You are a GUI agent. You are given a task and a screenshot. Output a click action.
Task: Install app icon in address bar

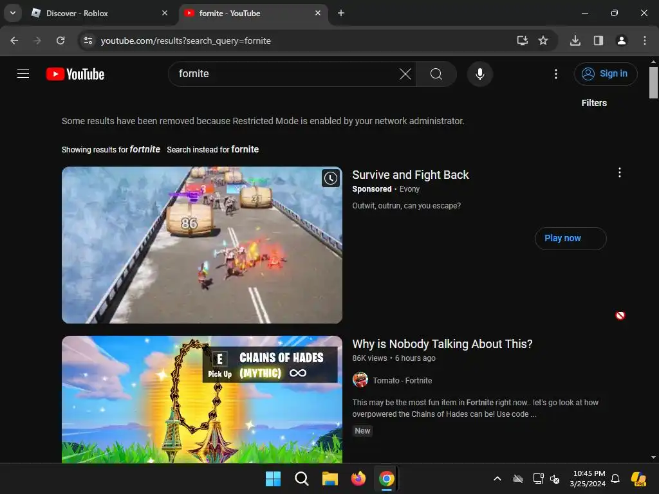click(522, 41)
